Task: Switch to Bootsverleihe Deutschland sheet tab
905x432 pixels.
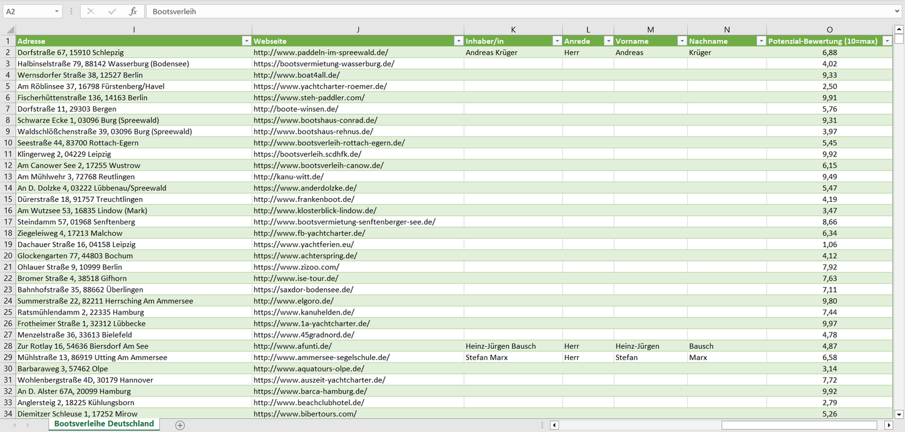Action: coord(104,424)
